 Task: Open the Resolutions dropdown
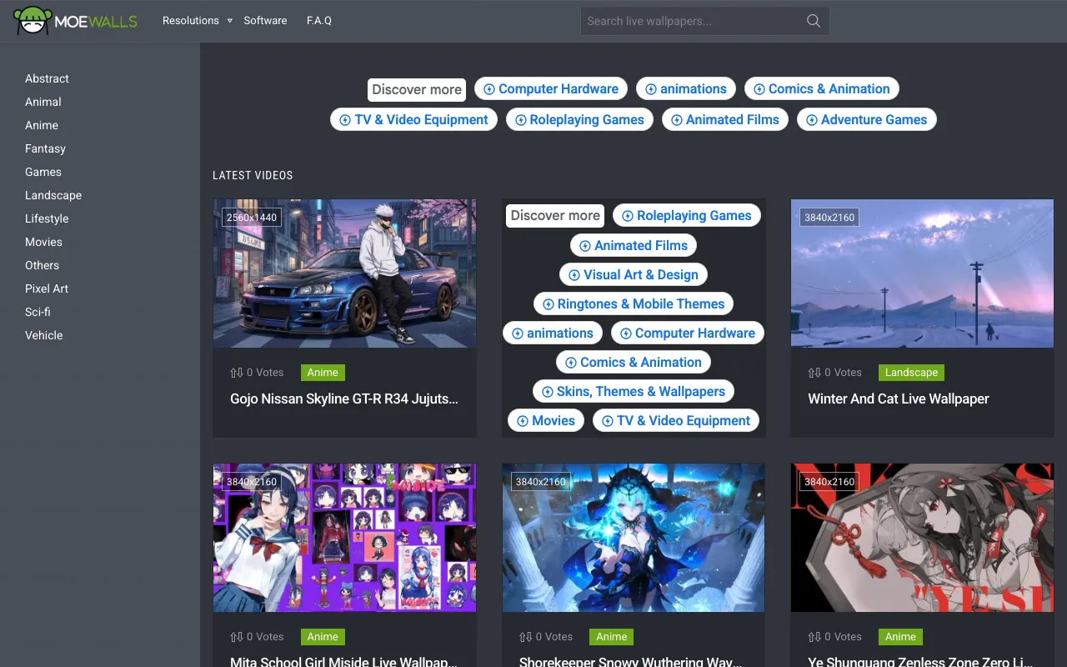click(191, 20)
